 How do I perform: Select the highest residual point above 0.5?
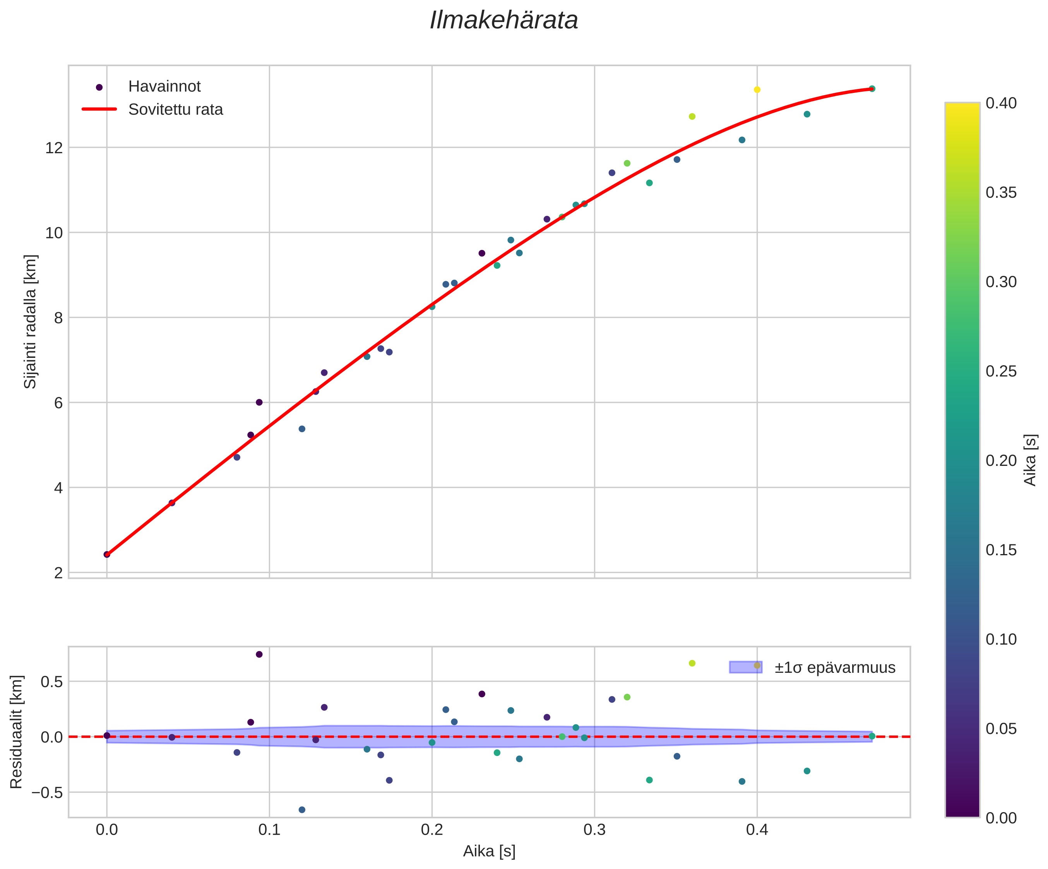click(x=259, y=655)
